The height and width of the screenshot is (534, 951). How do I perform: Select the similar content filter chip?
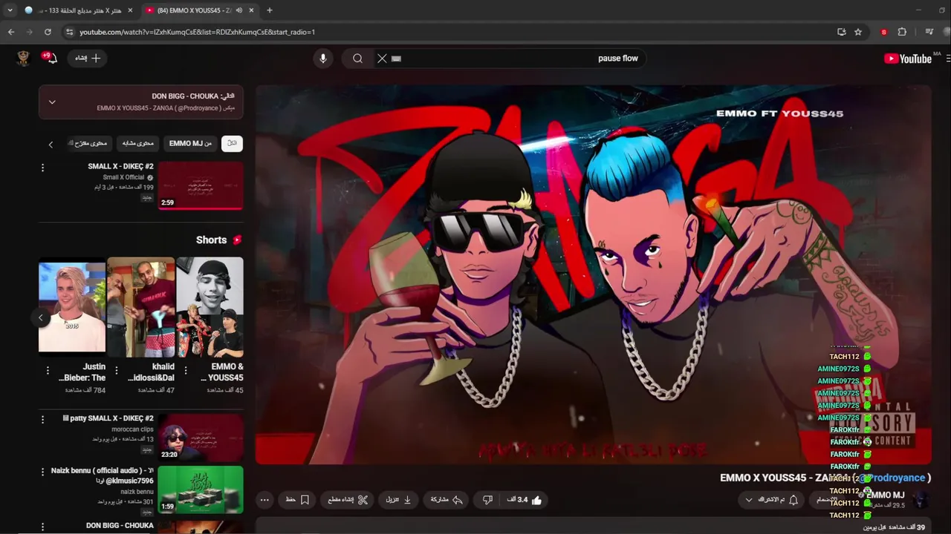coord(137,143)
